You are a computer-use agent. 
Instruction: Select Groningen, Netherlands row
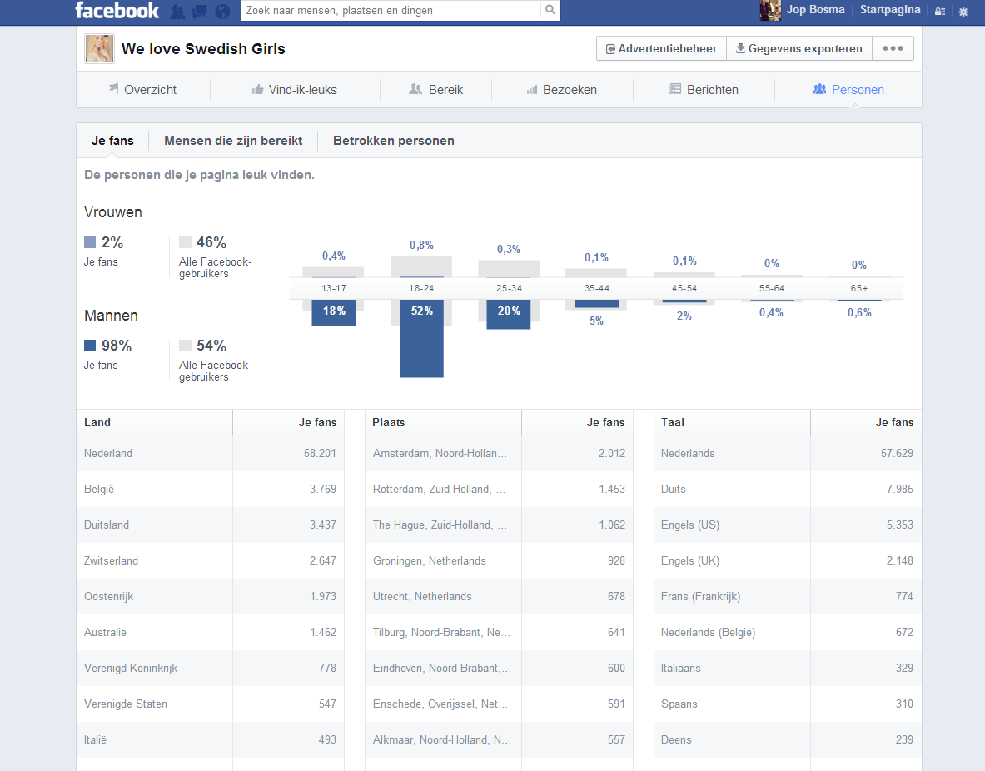[499, 560]
